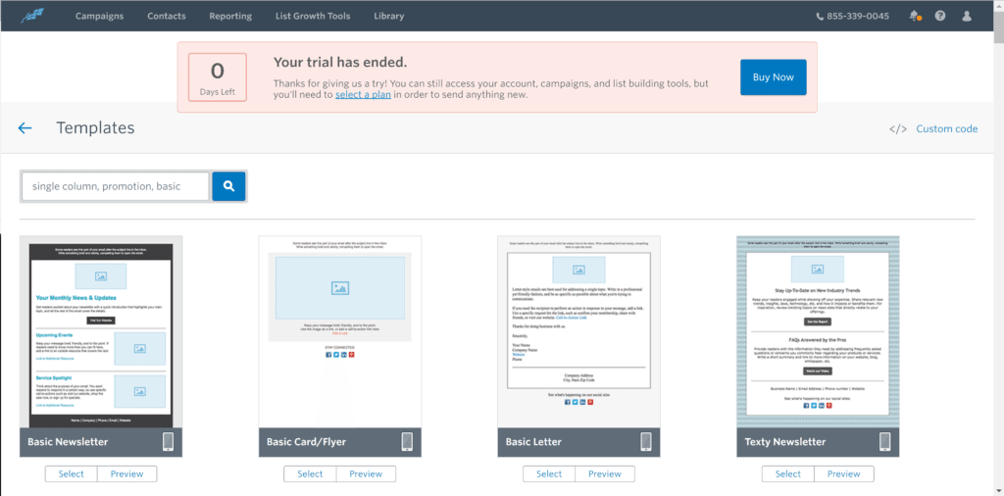
Task: Open the Contacts menu
Action: 167,16
